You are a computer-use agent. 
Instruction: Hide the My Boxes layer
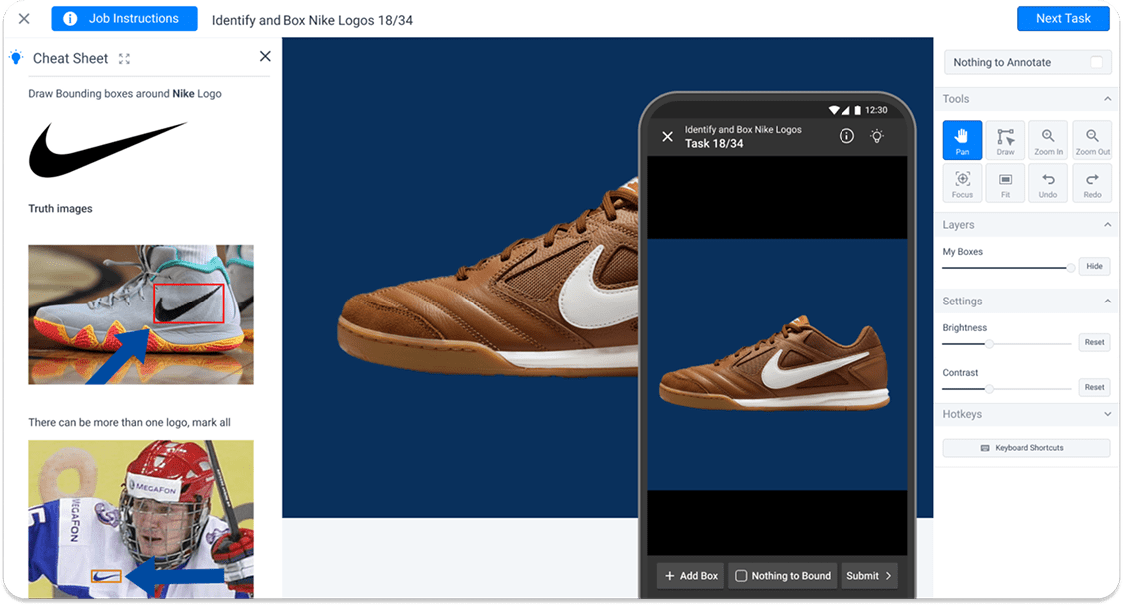click(x=1094, y=266)
